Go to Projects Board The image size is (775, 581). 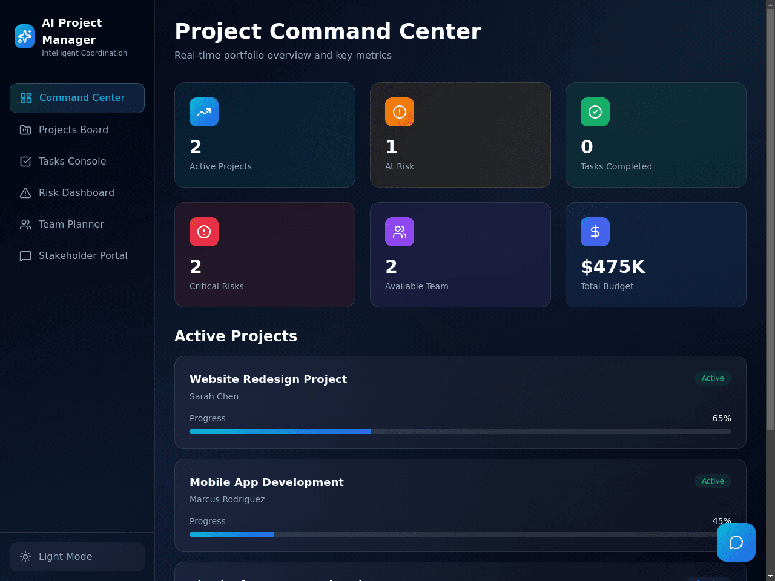click(x=77, y=130)
